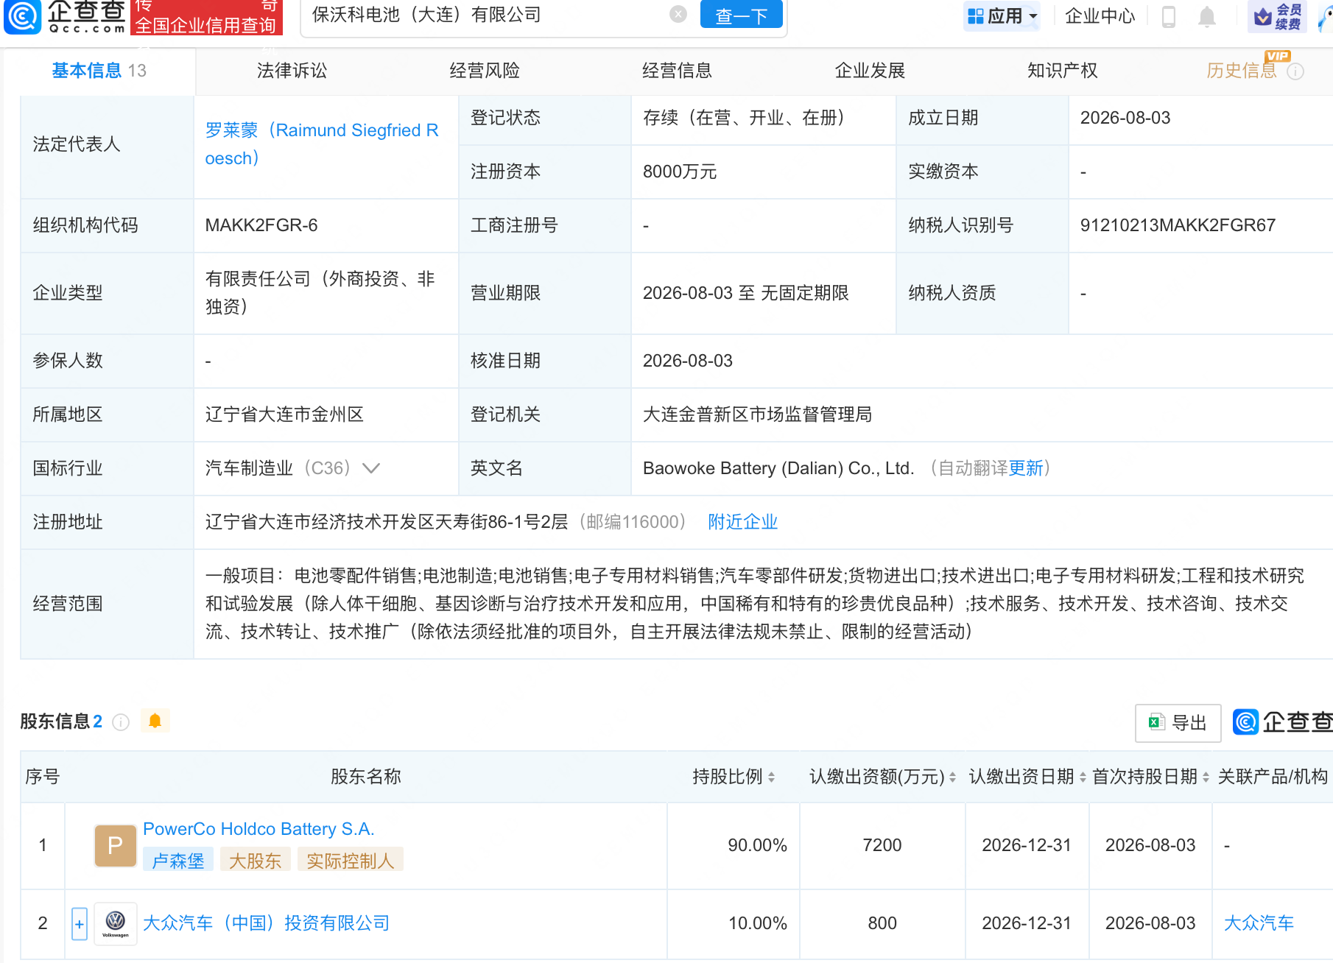Click 更新 link next to English name
The height and width of the screenshot is (963, 1333).
pos(1026,468)
